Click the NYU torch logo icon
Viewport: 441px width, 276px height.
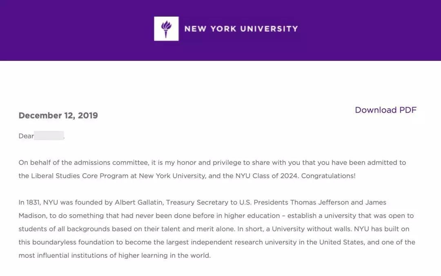(x=166, y=29)
